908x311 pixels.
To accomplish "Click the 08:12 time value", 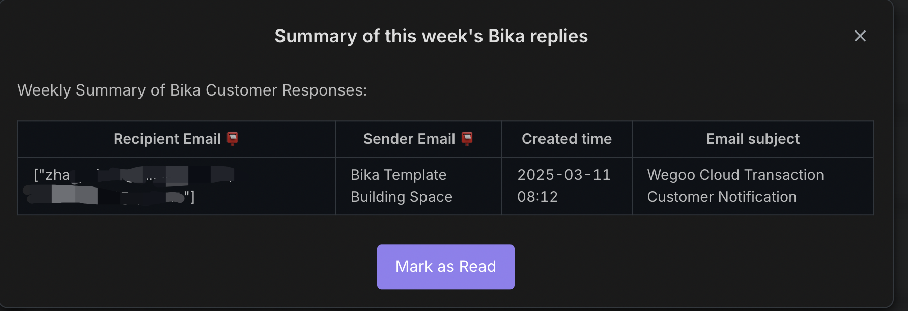I will click(x=537, y=197).
